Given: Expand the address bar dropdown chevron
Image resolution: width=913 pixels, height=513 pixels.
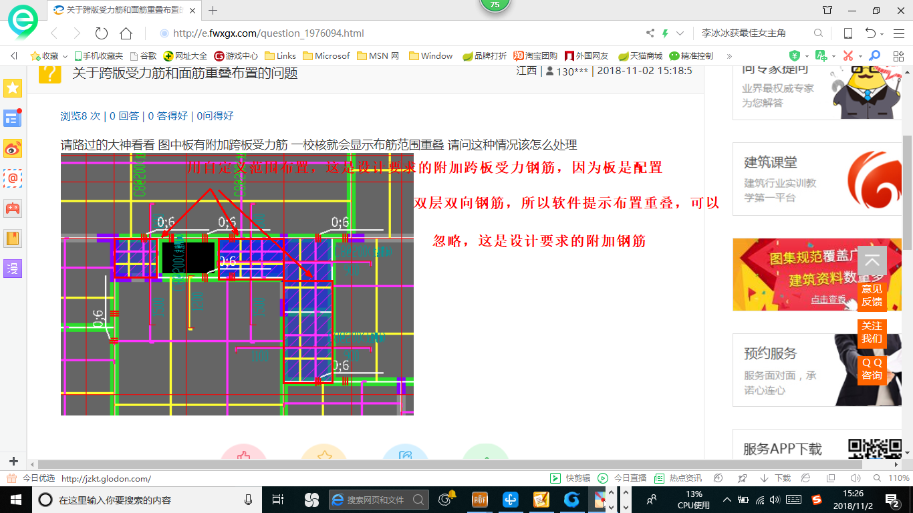Looking at the screenshot, I should pyautogui.click(x=680, y=33).
